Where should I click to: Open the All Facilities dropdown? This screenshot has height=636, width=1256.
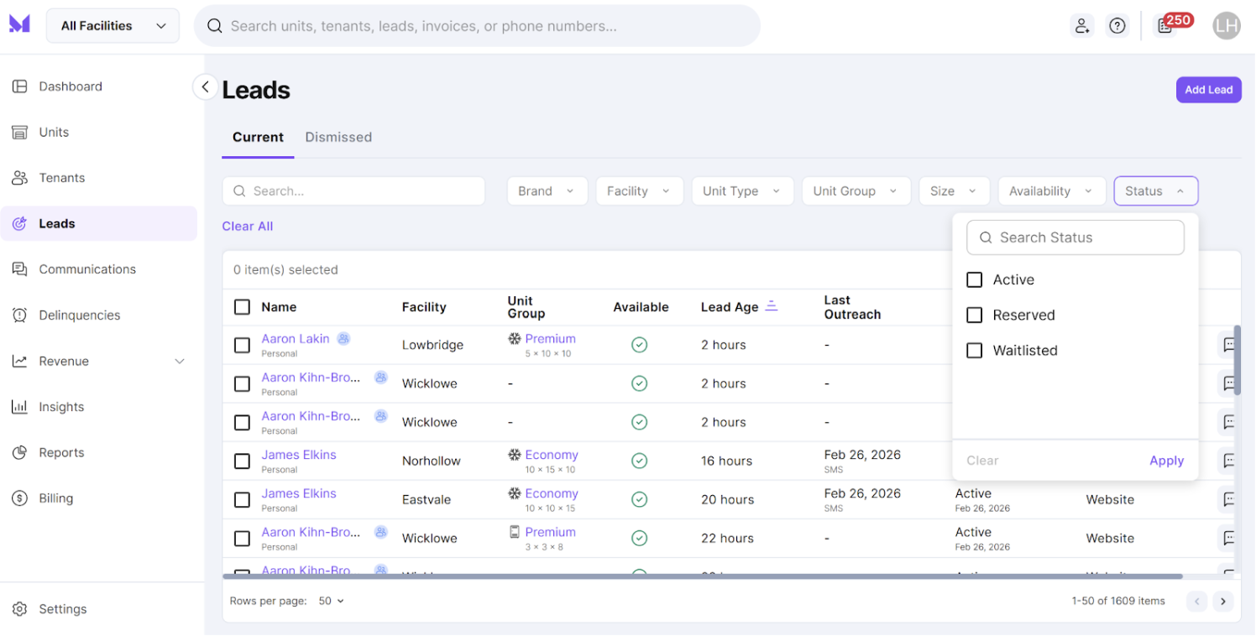113,25
